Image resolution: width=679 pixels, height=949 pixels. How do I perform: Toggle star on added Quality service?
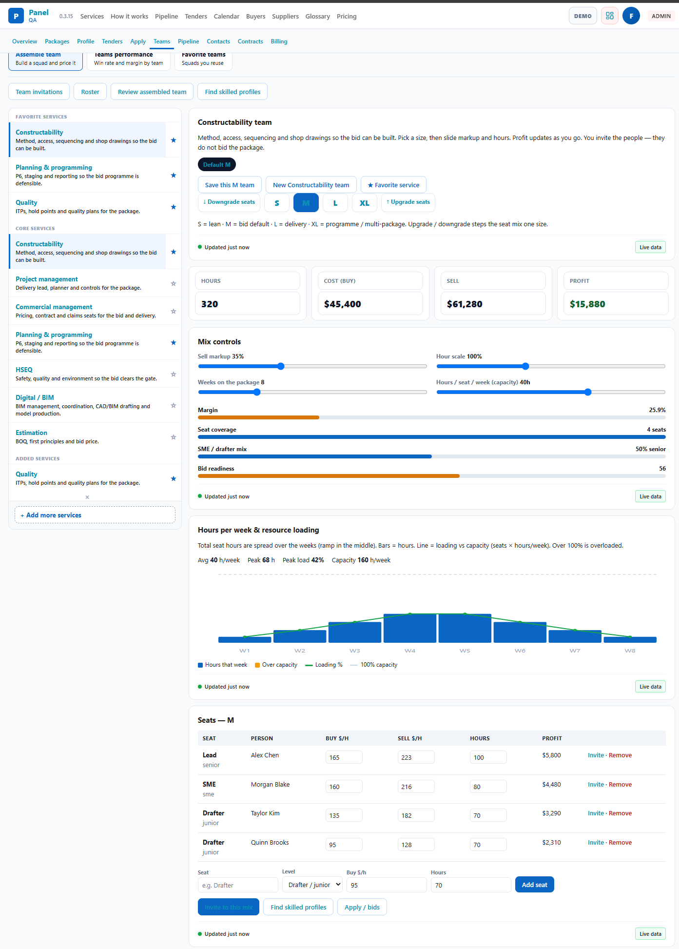[x=174, y=478]
